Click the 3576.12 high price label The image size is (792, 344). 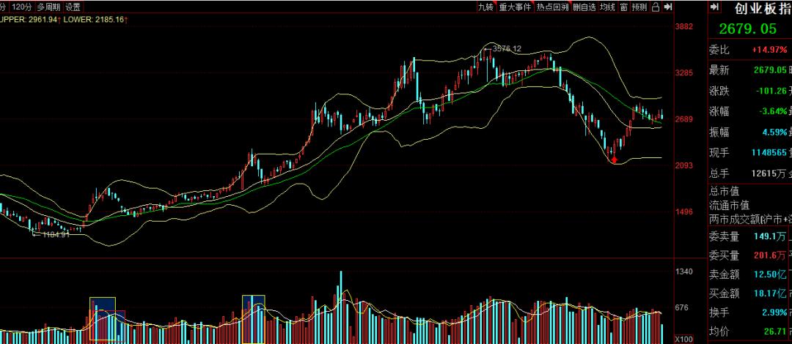coord(507,49)
